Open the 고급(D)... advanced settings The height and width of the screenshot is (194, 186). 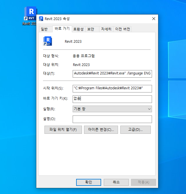pos(135,130)
